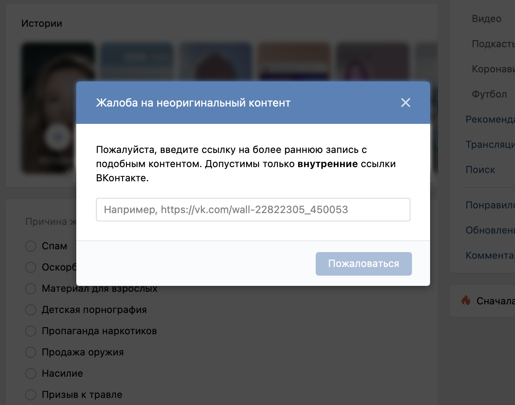Select Продажа оружия radio option
The width and height of the screenshot is (515, 405).
pos(31,352)
